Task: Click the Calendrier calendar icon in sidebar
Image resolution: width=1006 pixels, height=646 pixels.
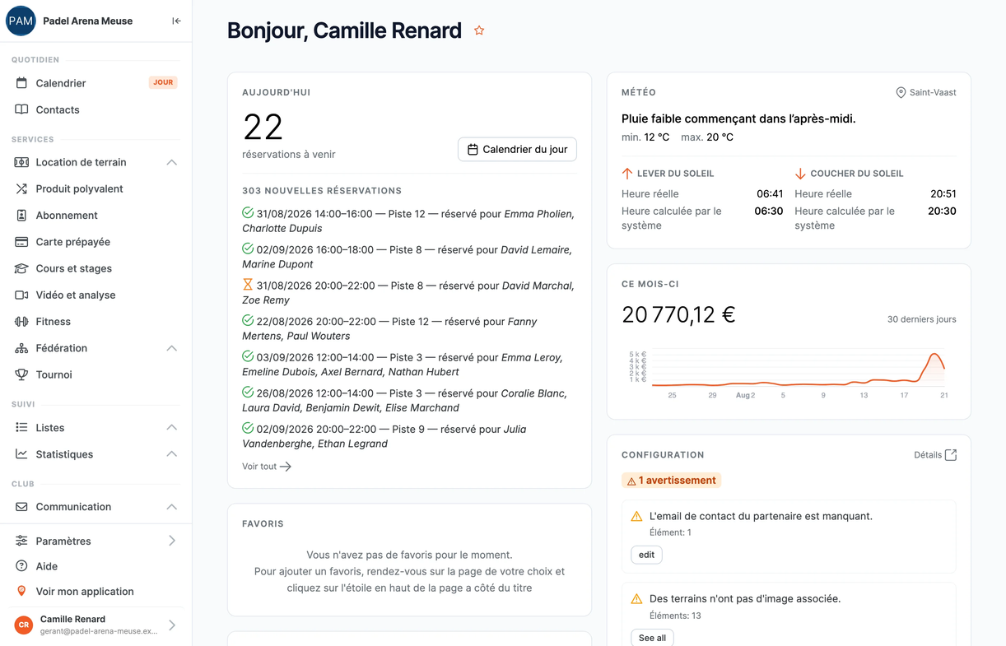Action: [x=21, y=83]
